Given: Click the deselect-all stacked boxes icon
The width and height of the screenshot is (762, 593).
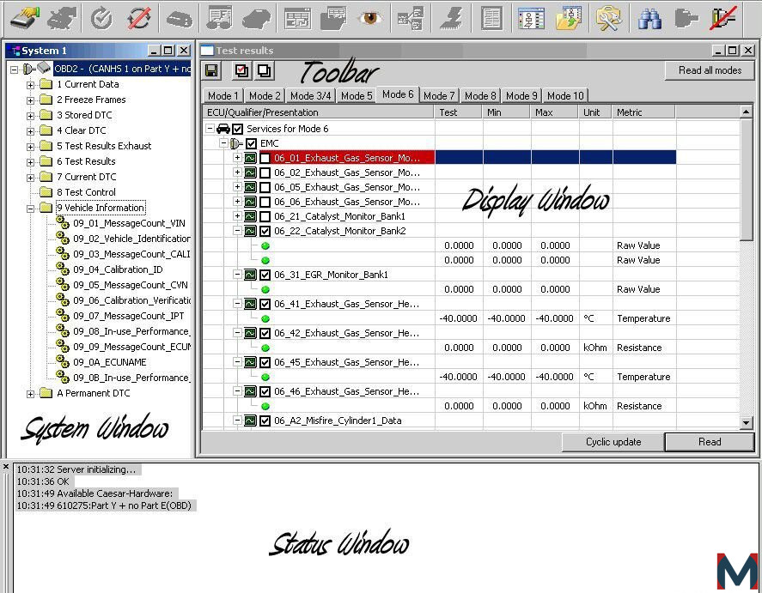Looking at the screenshot, I should click(264, 71).
